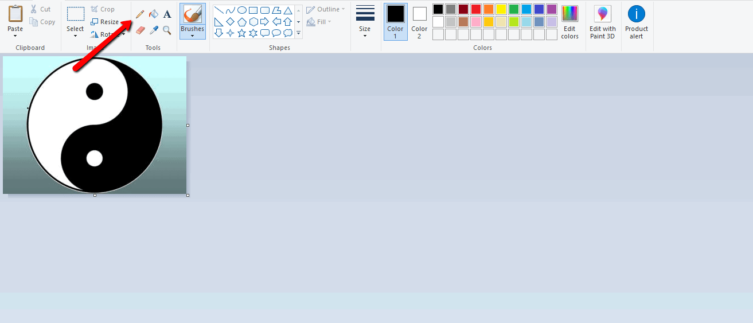
Task: Choose the Cloud callout shape
Action: coord(288,33)
